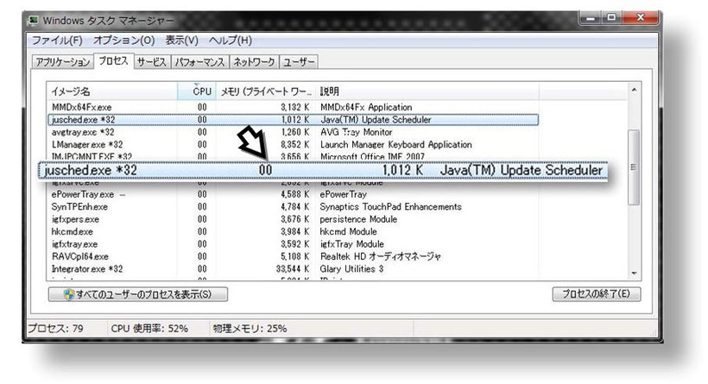The image size is (708, 384).
Task: Click the Java(TM) Update Scheduler description in list
Action: (x=376, y=120)
